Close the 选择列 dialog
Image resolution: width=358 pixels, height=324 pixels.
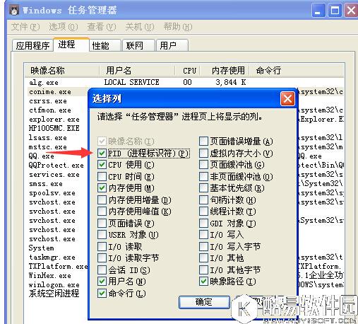click(287, 98)
